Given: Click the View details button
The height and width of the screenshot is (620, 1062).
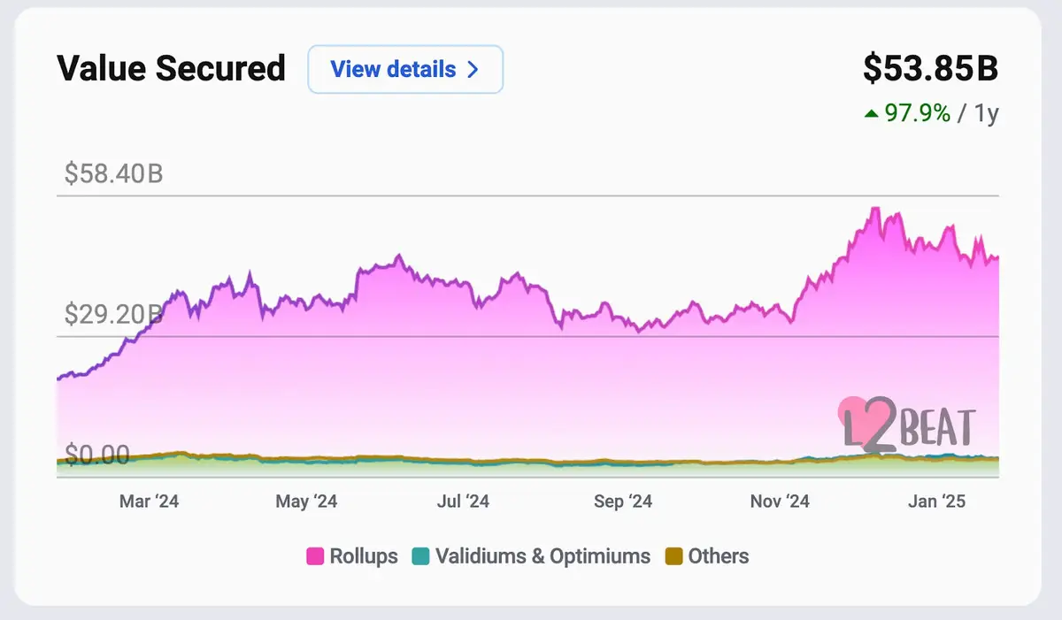Looking at the screenshot, I should click(405, 69).
